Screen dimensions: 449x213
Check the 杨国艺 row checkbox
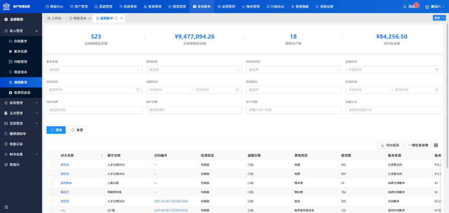53,192
